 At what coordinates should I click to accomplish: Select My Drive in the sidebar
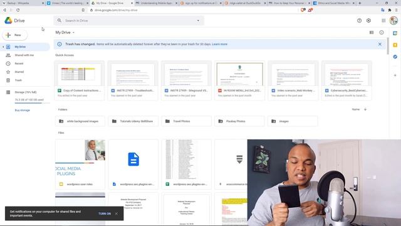pyautogui.click(x=25, y=47)
